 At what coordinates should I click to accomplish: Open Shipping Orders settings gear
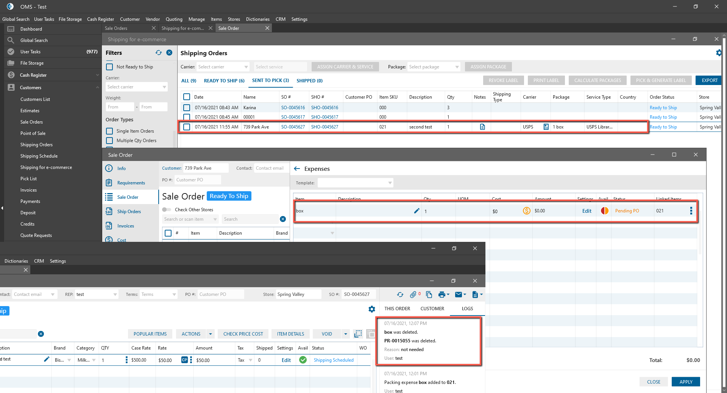coord(718,53)
